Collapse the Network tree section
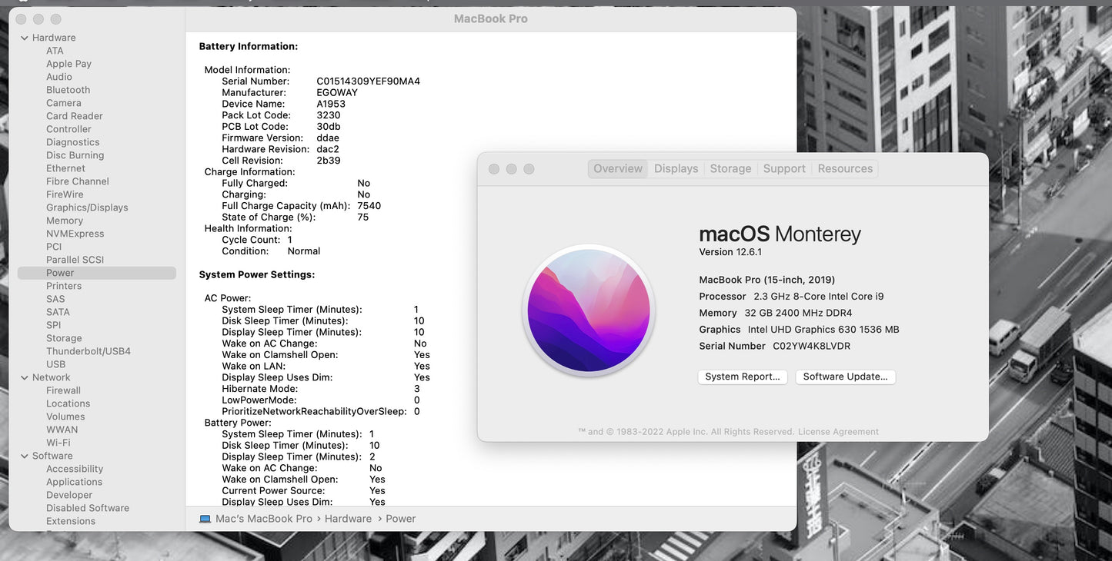Image resolution: width=1112 pixels, height=561 pixels. coord(24,377)
